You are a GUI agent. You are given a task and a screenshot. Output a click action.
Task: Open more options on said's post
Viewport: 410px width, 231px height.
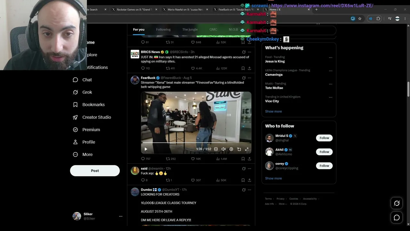click(x=250, y=169)
